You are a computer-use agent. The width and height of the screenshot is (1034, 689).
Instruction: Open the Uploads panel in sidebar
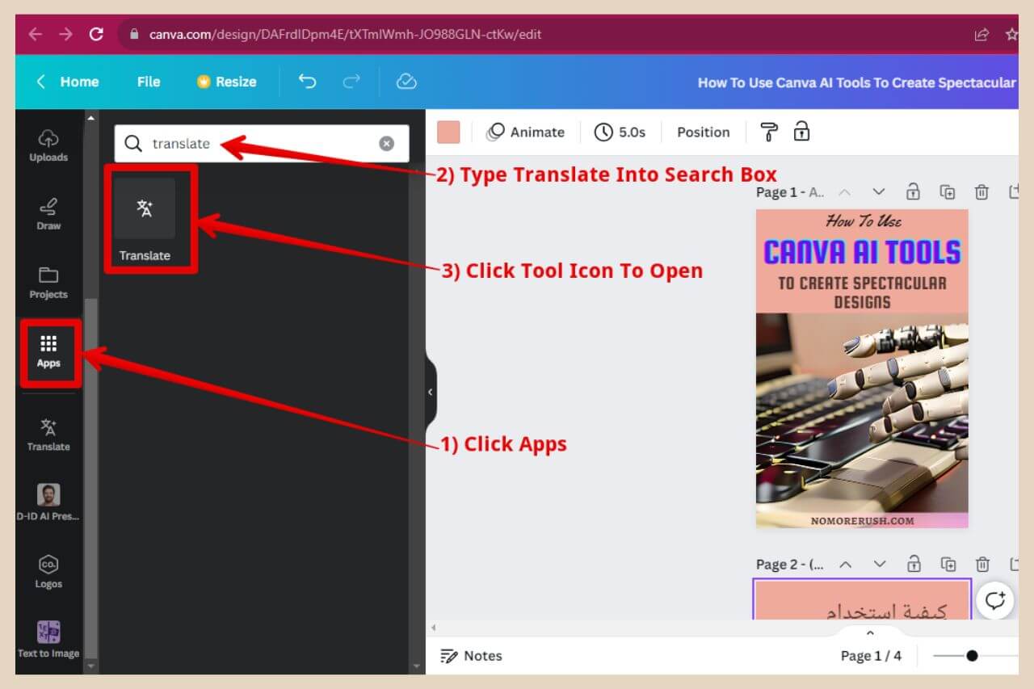point(48,145)
